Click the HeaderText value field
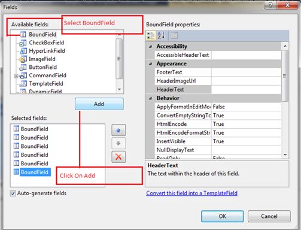Viewport: 301px width, 230px height. 247,89
